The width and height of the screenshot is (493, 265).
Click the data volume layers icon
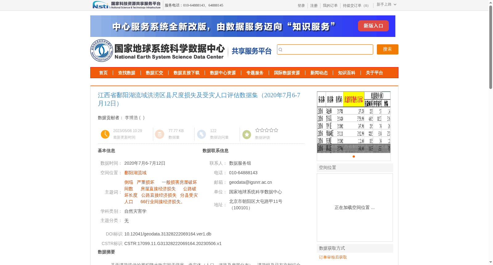coord(160,134)
